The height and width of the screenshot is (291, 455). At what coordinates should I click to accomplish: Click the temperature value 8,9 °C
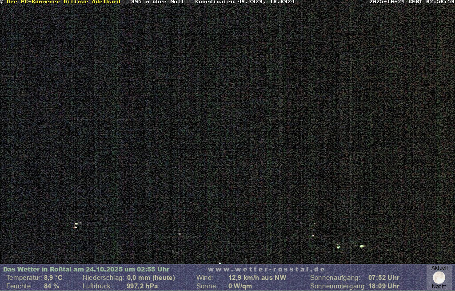click(53, 278)
